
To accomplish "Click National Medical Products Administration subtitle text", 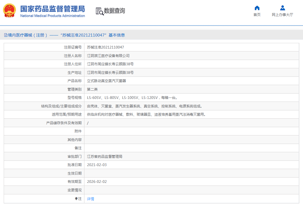I will [52, 15].
